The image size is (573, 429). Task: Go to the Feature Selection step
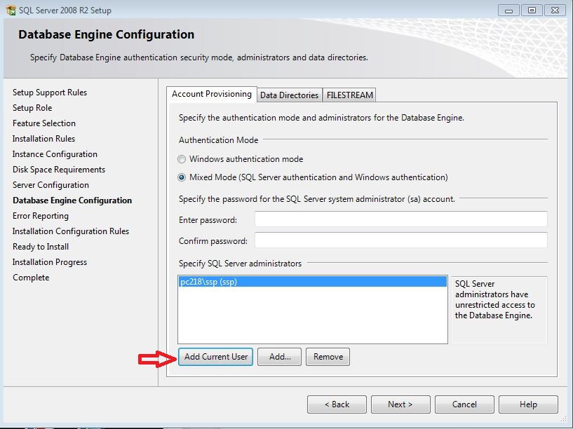point(44,123)
